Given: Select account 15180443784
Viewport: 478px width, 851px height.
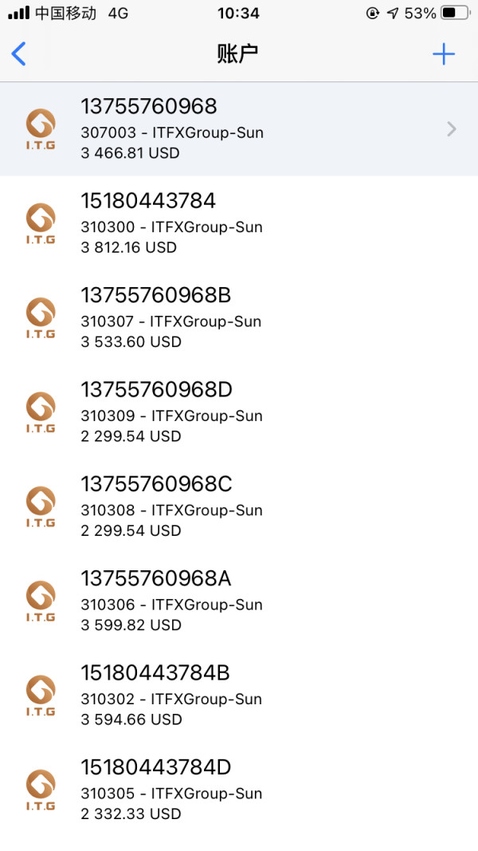Looking at the screenshot, I should [x=148, y=201].
